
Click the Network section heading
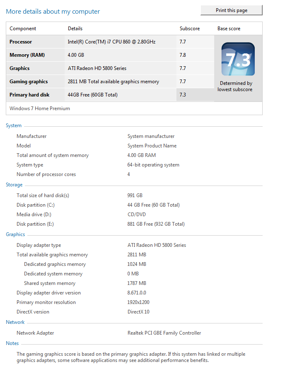click(15, 322)
